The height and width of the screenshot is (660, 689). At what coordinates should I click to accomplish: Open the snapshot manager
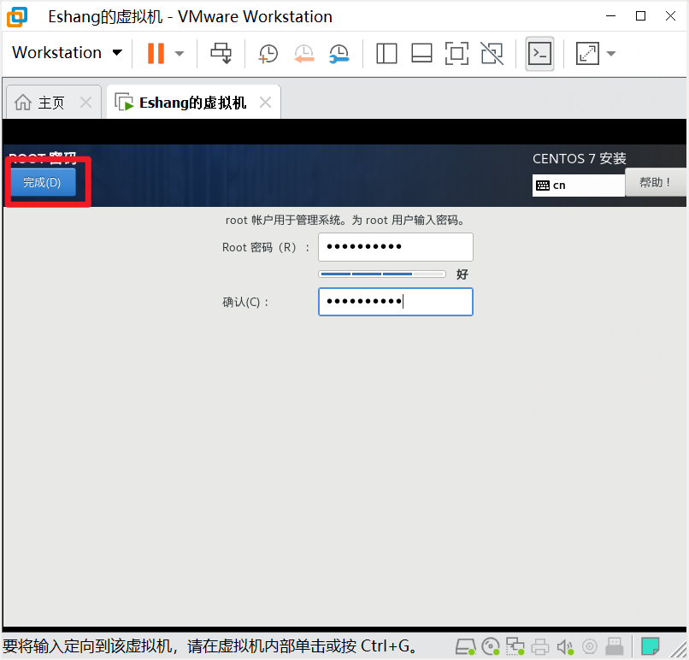[x=339, y=54]
